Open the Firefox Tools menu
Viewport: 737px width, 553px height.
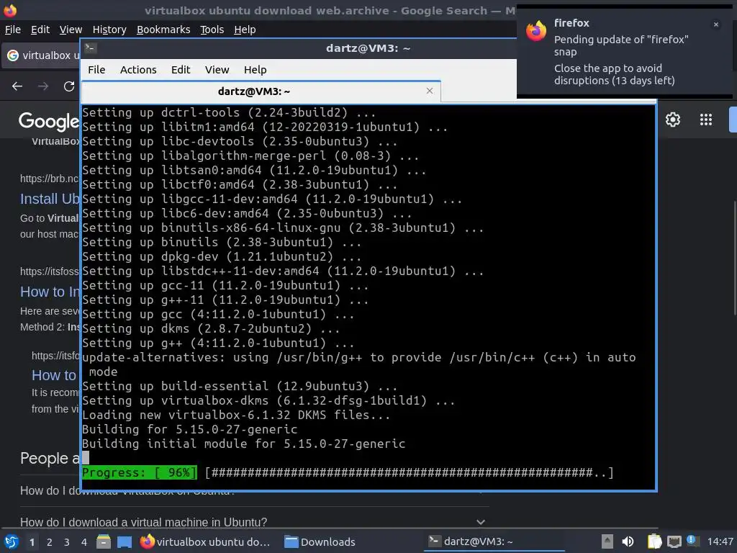(212, 30)
